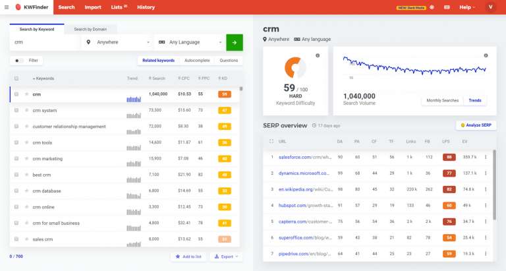
Task: Open options for dynamics.microsoft.com result
Action: 486,173
